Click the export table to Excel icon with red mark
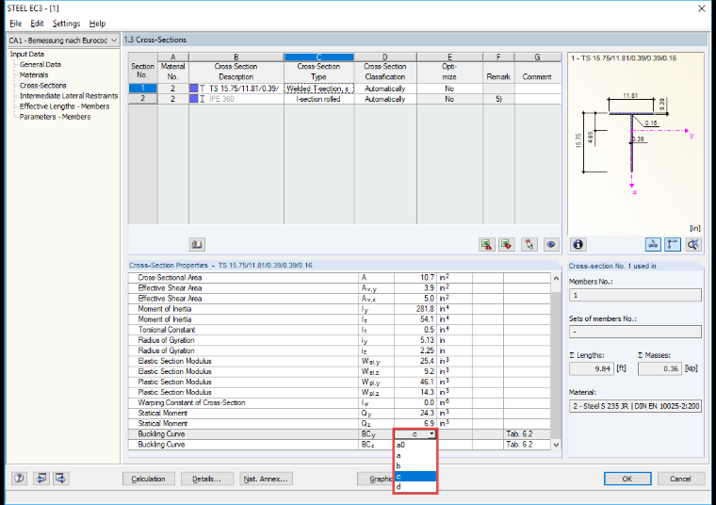Image resolution: width=716 pixels, height=505 pixels. click(487, 244)
